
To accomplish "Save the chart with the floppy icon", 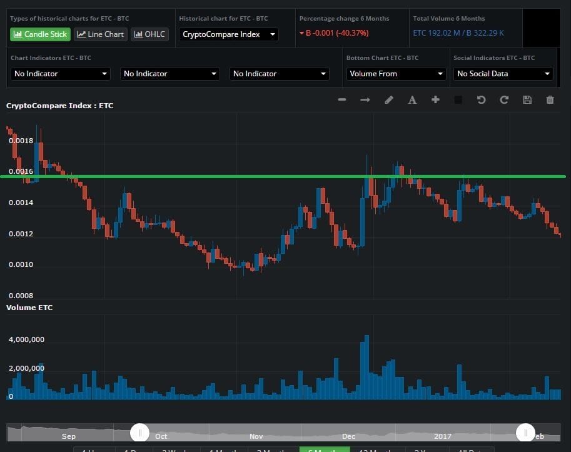I will (x=527, y=100).
